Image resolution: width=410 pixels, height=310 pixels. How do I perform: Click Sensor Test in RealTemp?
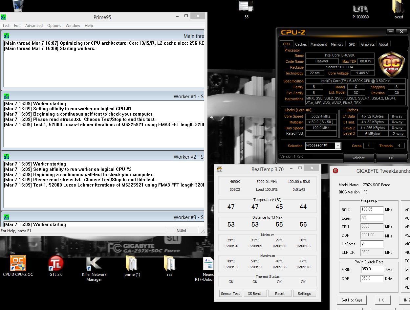(x=230, y=294)
